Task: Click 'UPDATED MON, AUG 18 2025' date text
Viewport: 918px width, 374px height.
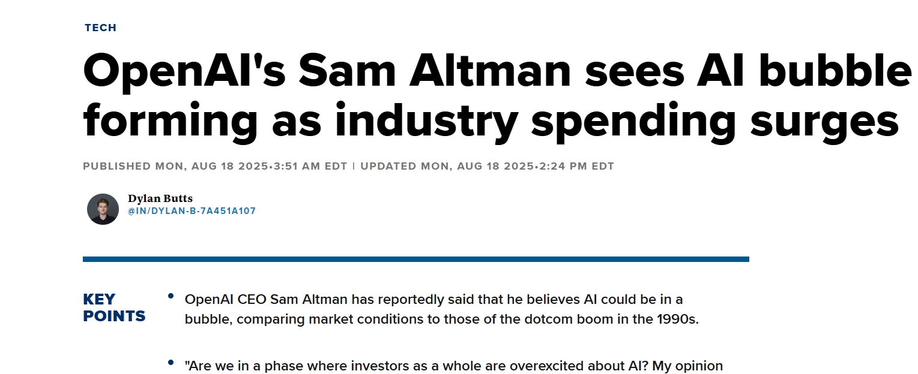Action: (447, 167)
